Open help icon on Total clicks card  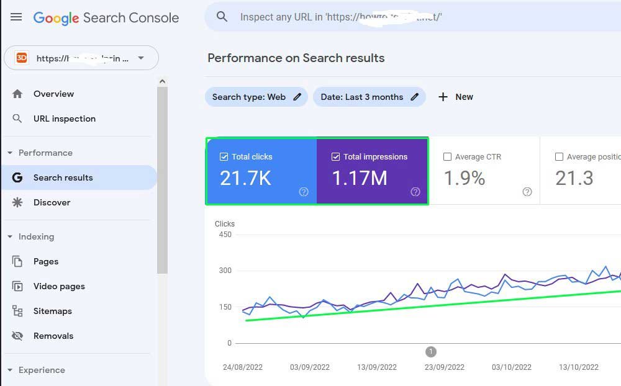304,192
